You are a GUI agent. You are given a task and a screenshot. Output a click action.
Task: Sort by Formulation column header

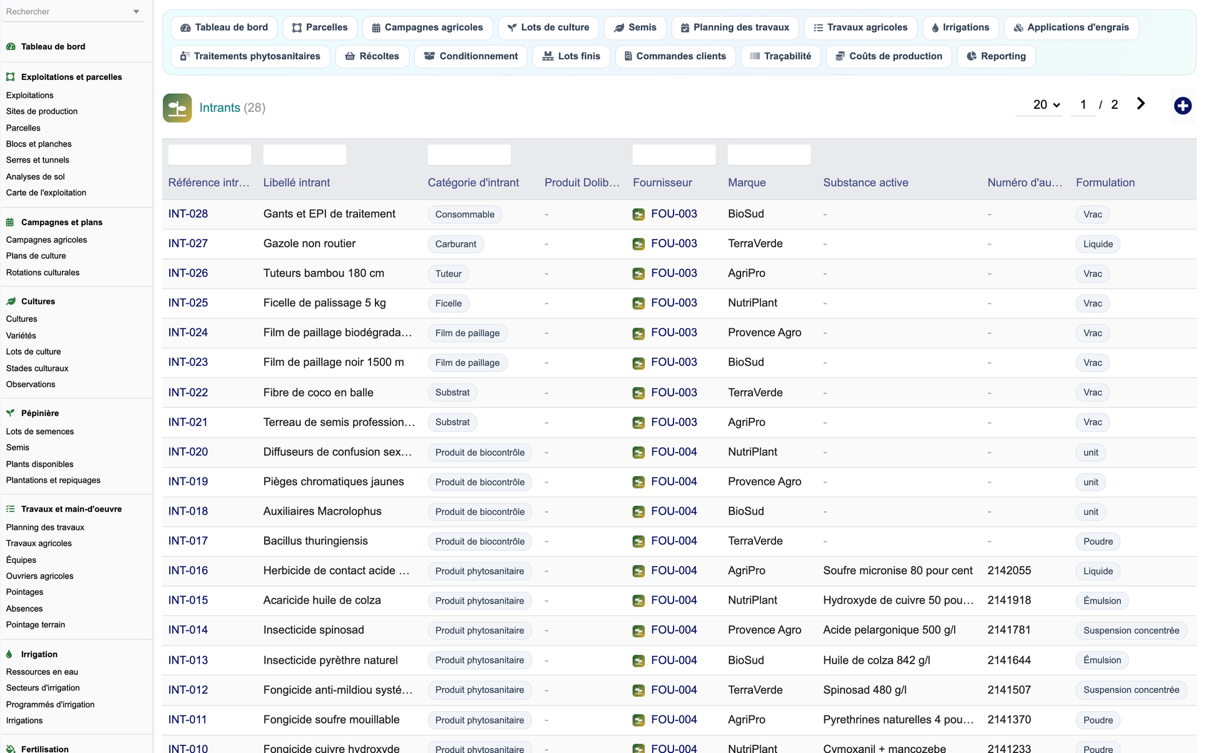(x=1105, y=183)
